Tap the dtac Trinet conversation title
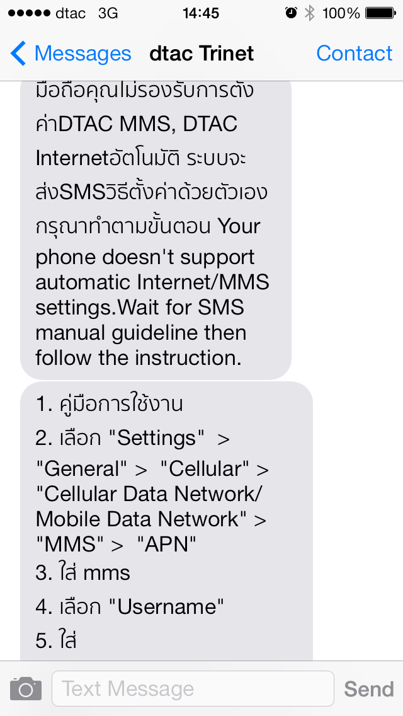403x716 pixels. 201,54
